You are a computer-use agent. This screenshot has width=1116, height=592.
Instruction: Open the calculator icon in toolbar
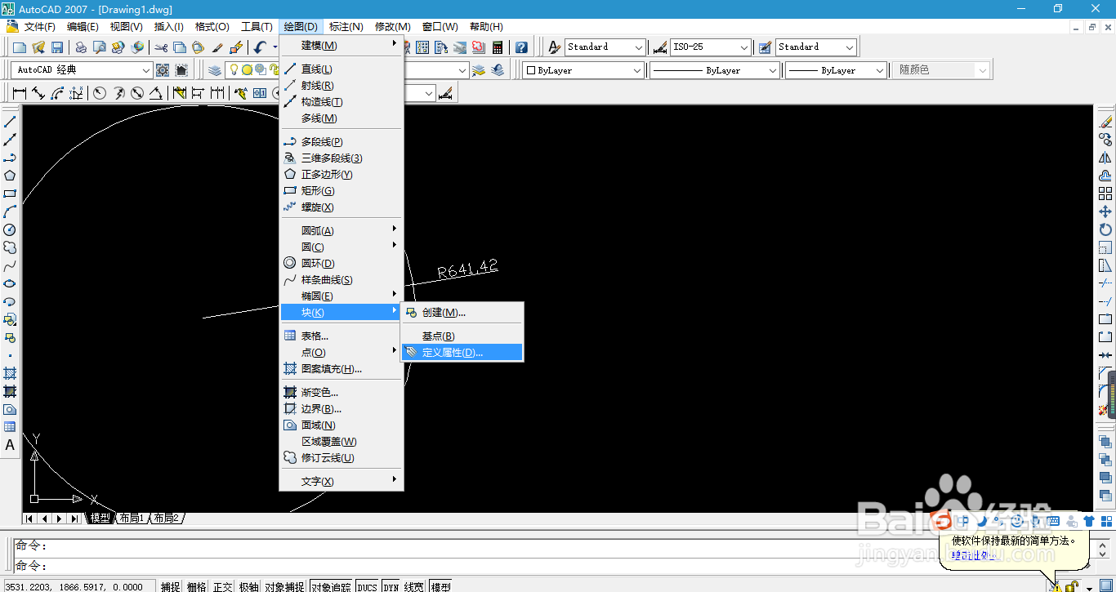click(497, 47)
